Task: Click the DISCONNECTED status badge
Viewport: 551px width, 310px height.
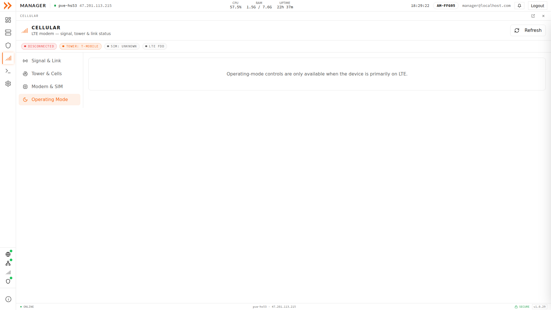Action: pos(39,46)
